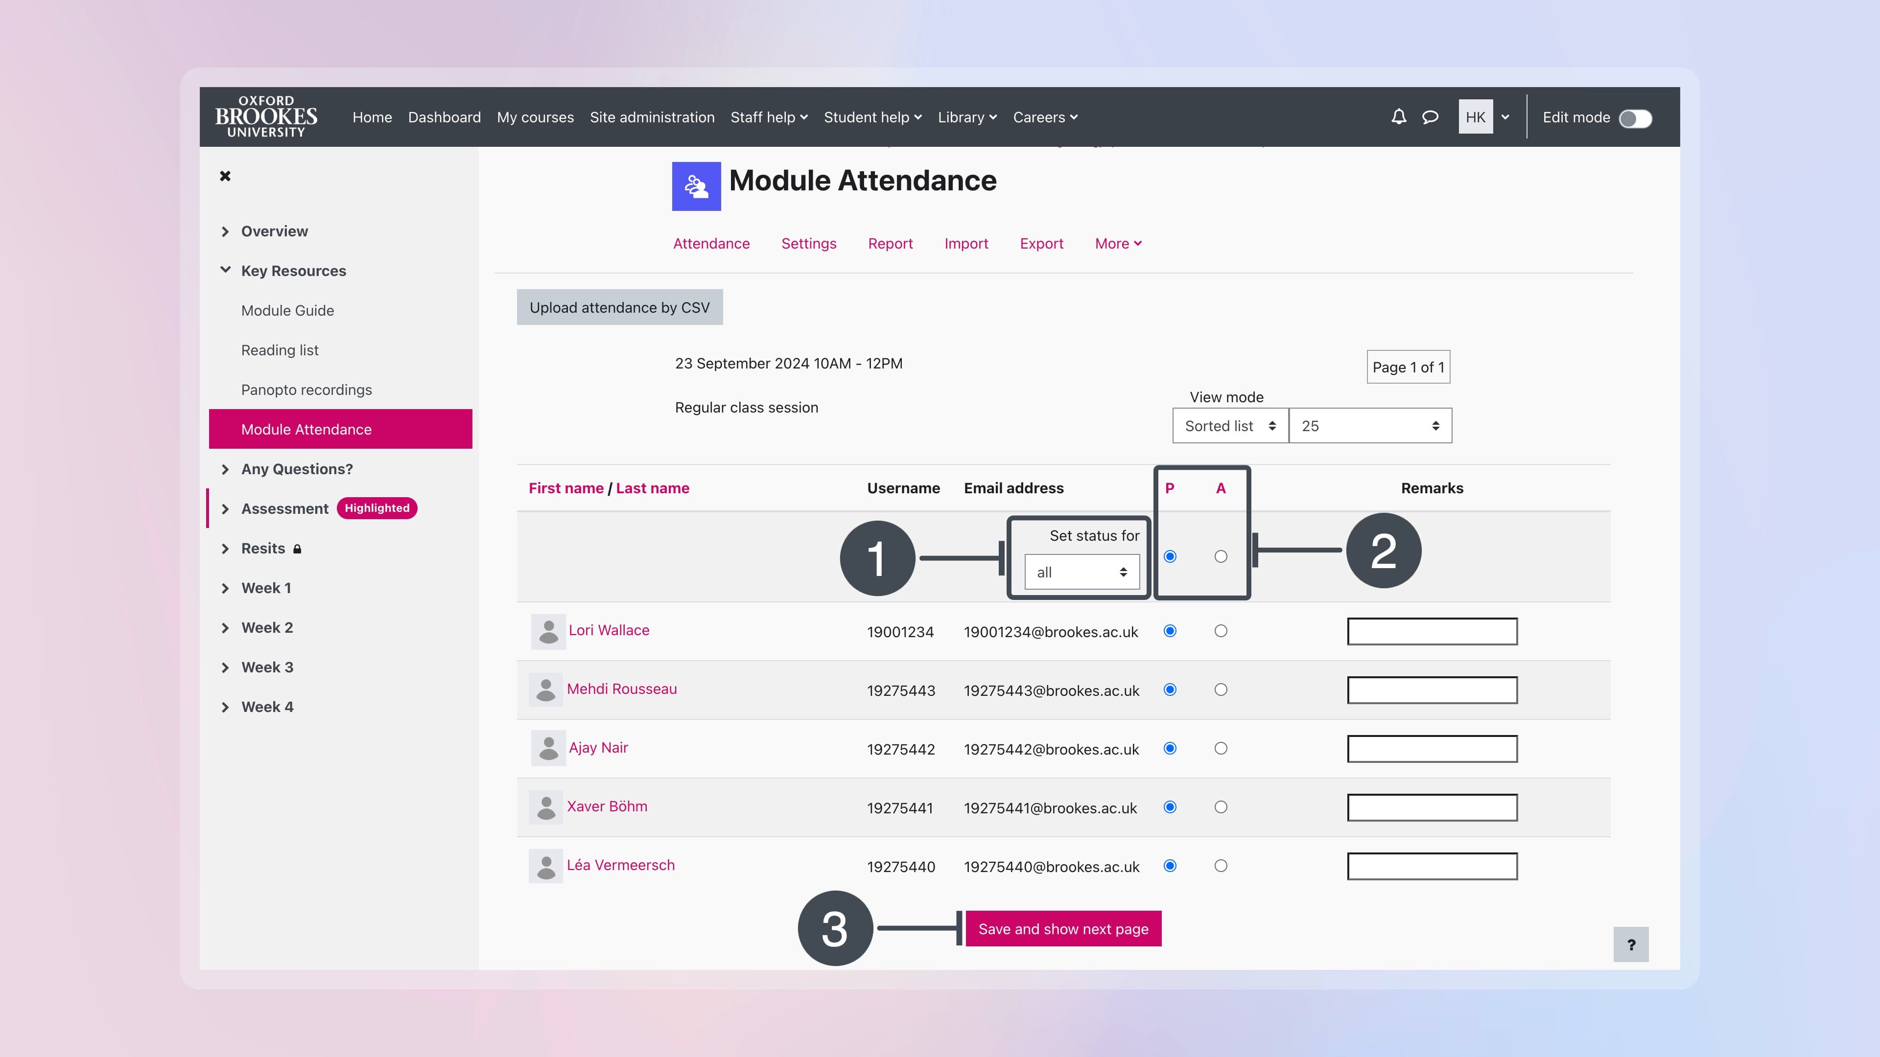Click the lock icon beside Resits
The height and width of the screenshot is (1057, 1880).
click(297, 549)
